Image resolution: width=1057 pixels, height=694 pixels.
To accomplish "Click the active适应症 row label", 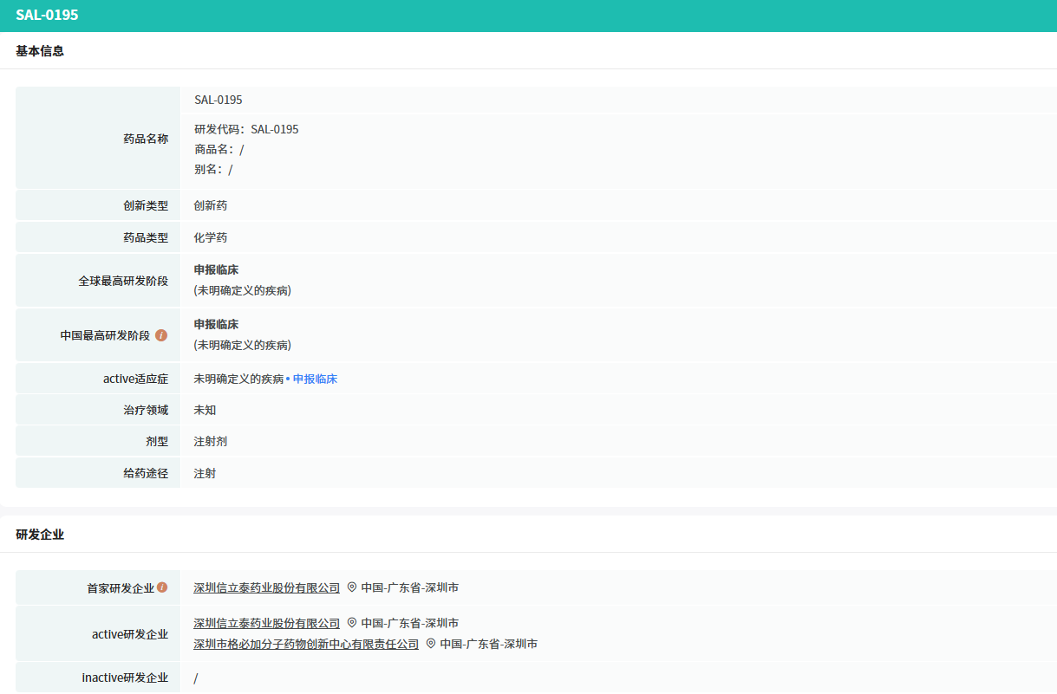I will [x=135, y=379].
